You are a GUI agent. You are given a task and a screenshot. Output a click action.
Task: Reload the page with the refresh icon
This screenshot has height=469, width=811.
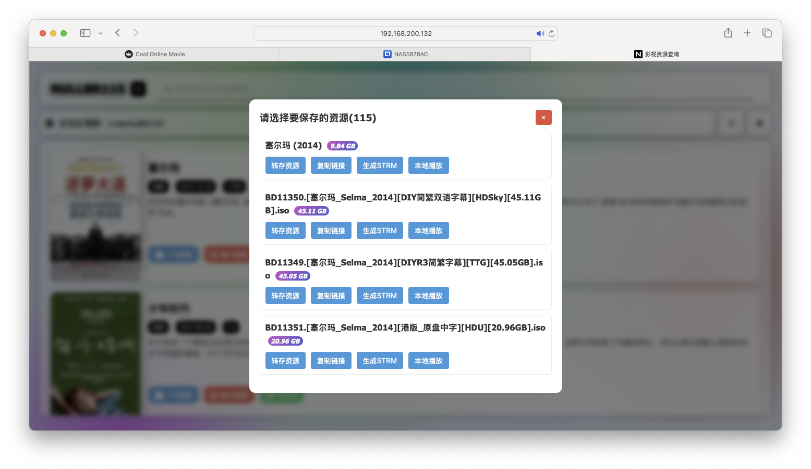tap(551, 33)
